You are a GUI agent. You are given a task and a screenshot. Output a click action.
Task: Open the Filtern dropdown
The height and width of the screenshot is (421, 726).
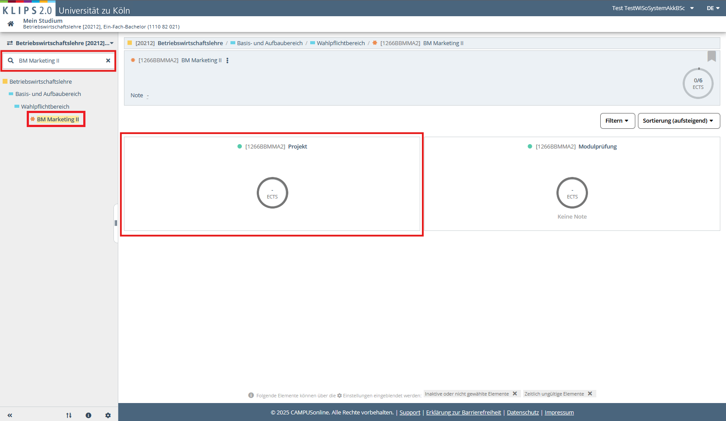(617, 121)
